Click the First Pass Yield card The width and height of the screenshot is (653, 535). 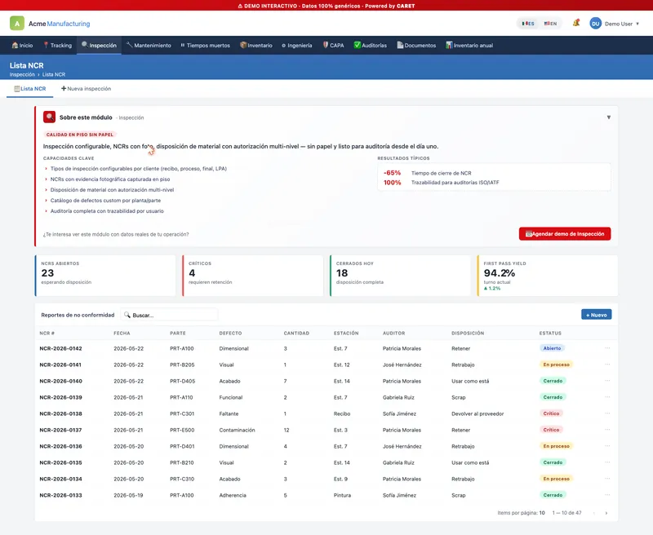point(548,276)
